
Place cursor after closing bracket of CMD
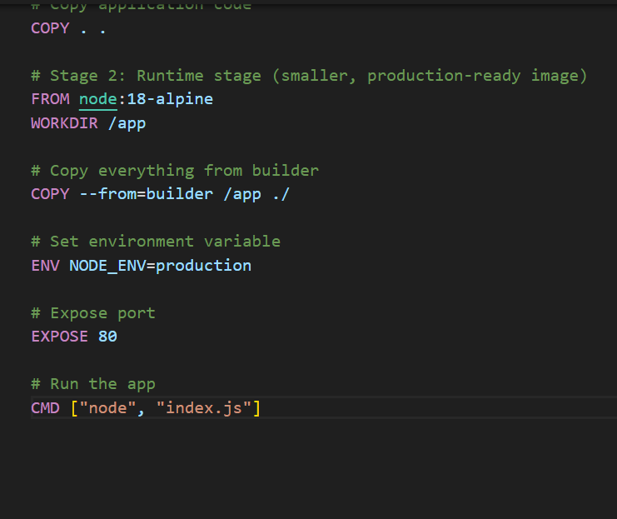click(x=261, y=408)
